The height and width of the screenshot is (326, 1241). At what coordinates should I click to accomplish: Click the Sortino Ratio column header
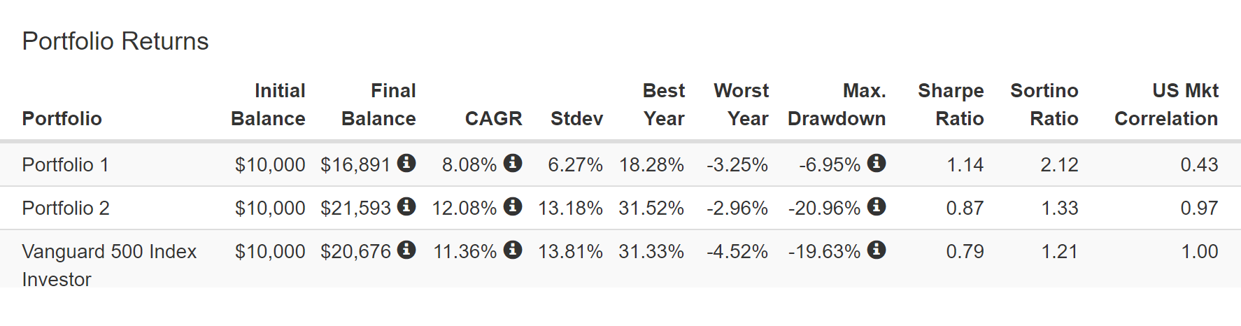point(1044,105)
